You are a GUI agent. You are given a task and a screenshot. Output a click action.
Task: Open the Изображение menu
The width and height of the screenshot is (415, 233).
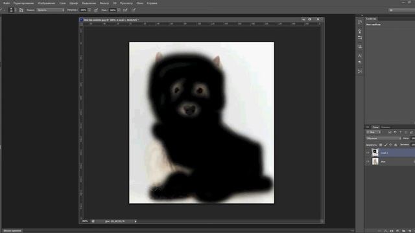point(46,3)
